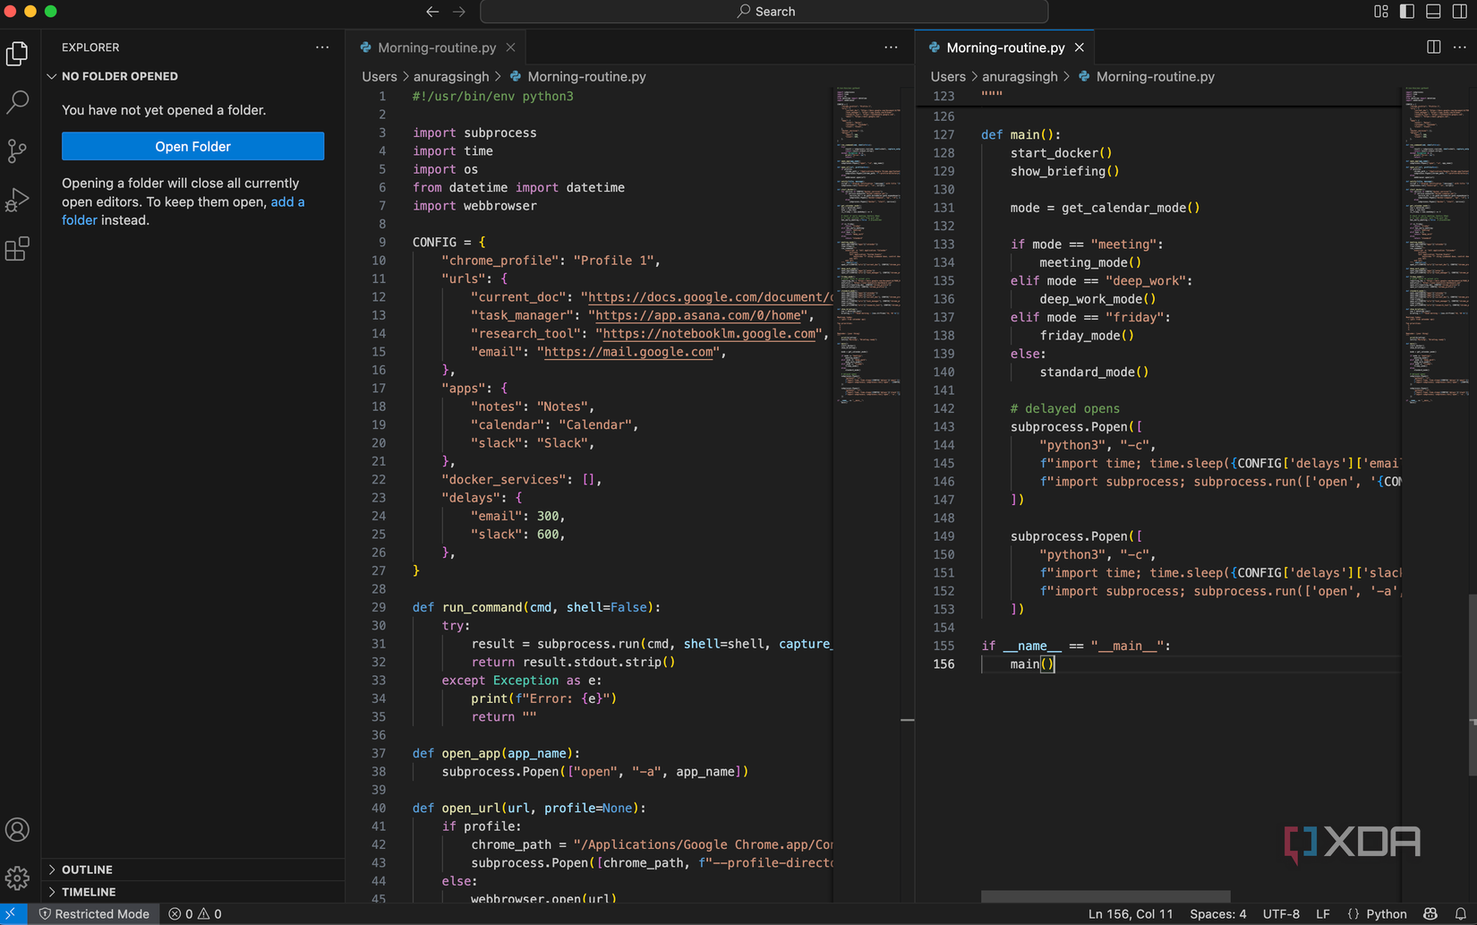Viewport: 1477px width, 925px height.
Task: Split the editor using the split icon
Action: point(1435,47)
